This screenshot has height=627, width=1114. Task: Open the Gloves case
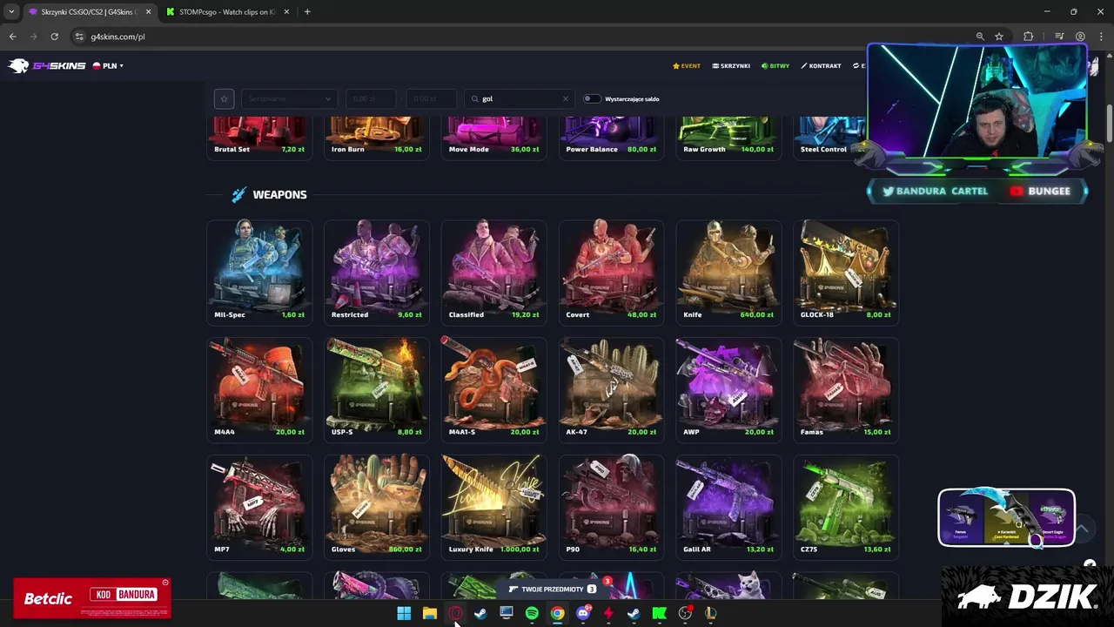tap(377, 506)
